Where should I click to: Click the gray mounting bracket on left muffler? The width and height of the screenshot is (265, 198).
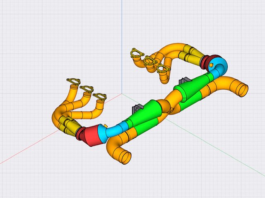click(136, 109)
